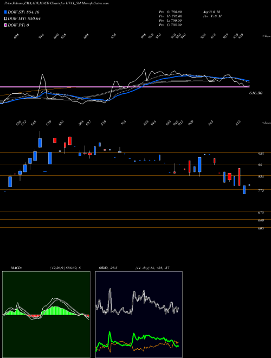Viewport: 271px width, 358px height.
Task: Click the 603 price level label
Action: 261,228
